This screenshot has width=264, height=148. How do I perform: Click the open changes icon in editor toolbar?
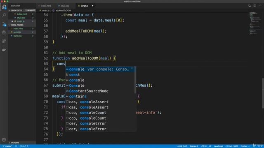(x=249, y=6)
